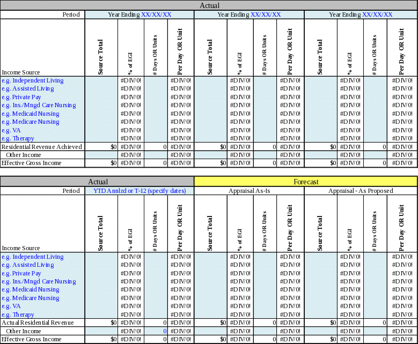Viewport: 418px width, 344px height.
Task: Select the Appraisal As-Is column header
Action: (249, 191)
